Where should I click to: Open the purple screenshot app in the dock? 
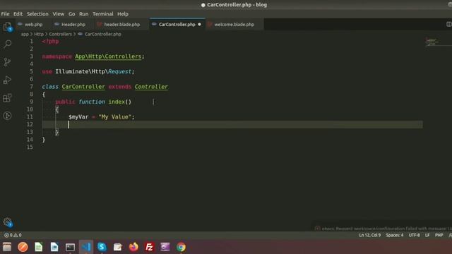pyautogui.click(x=165, y=247)
